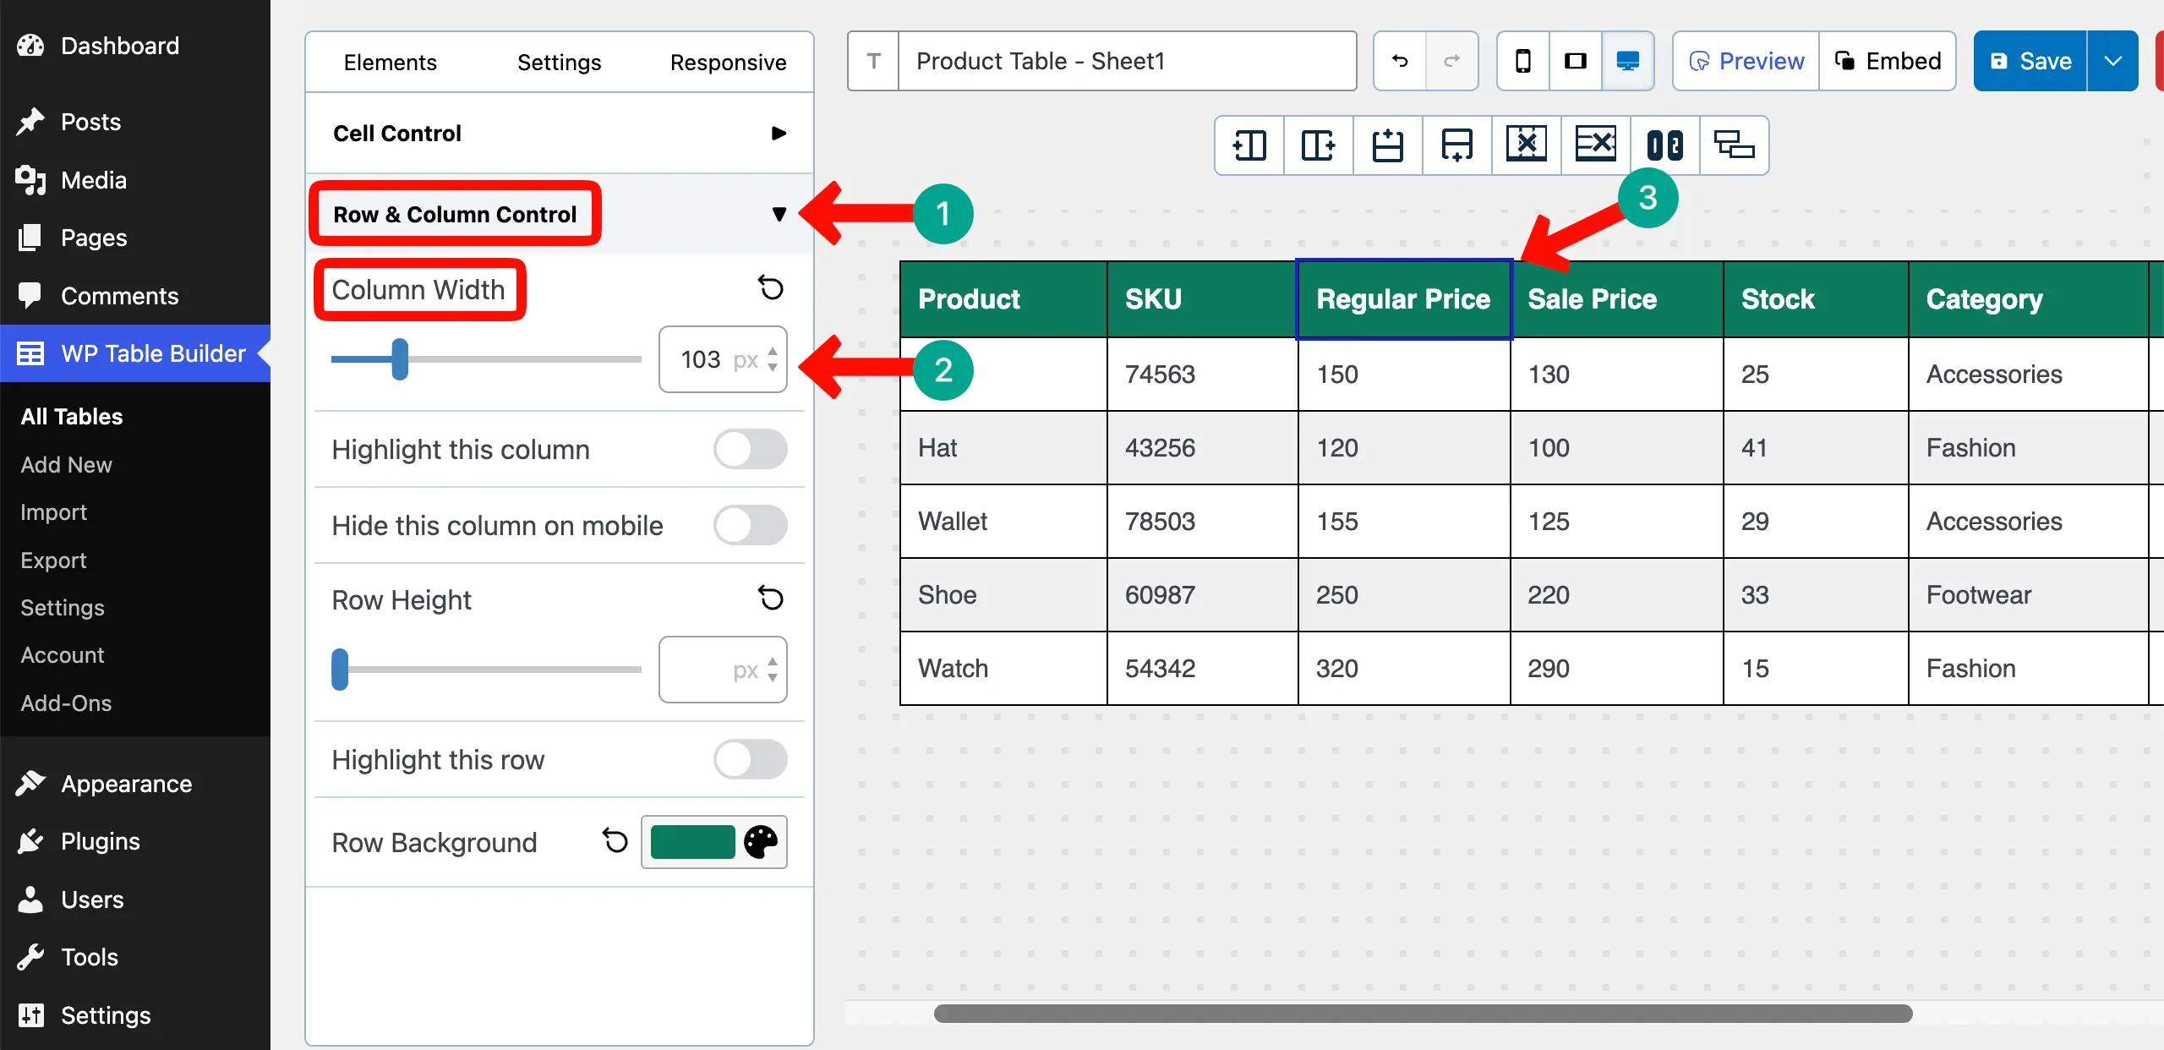Image resolution: width=2164 pixels, height=1050 pixels.
Task: Toggle Hide this column on mobile
Action: point(750,525)
